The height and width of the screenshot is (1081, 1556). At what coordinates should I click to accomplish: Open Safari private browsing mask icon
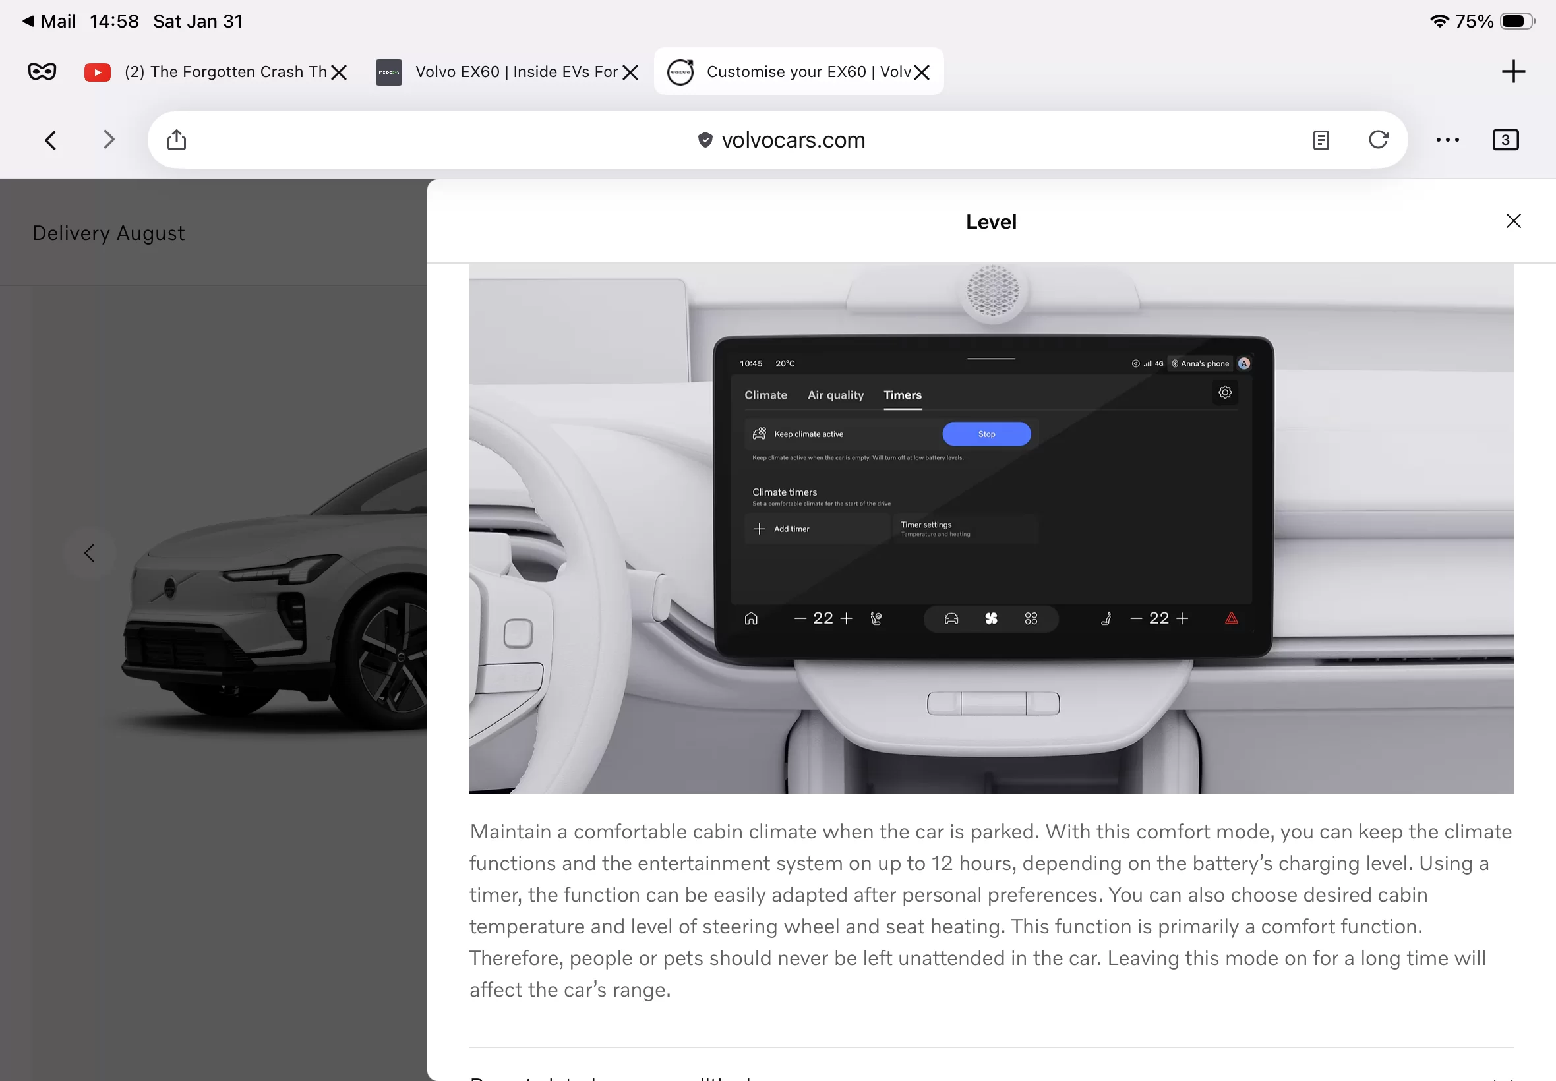coord(42,72)
